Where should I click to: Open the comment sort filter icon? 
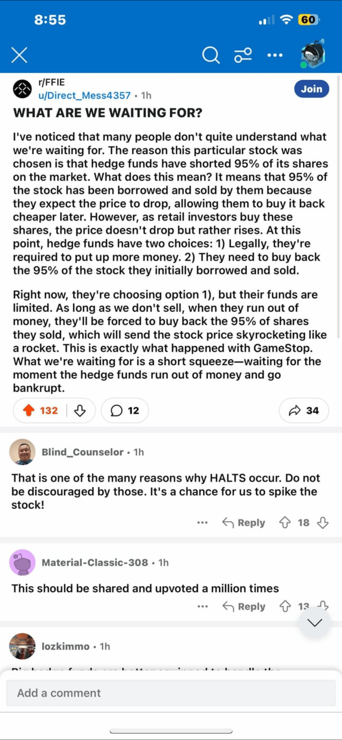243,55
